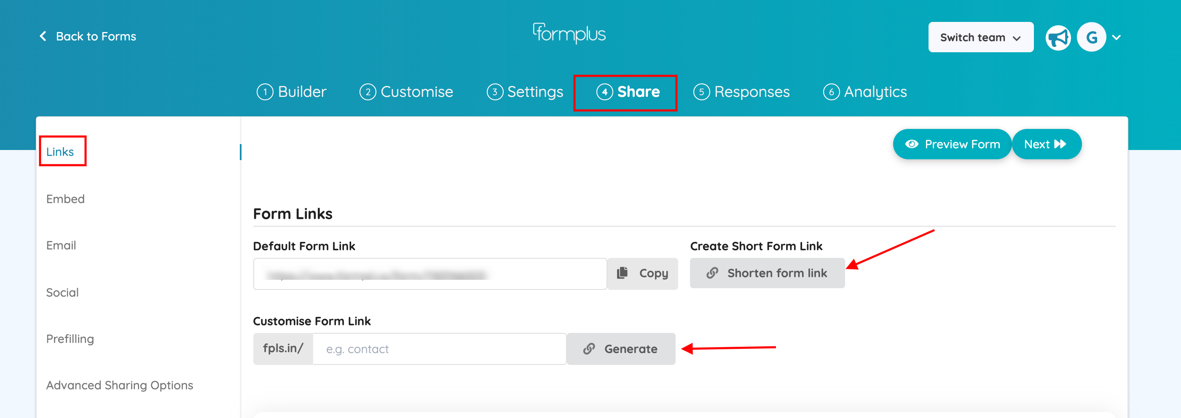Click the fast-forward icon on the Next button

point(1061,144)
